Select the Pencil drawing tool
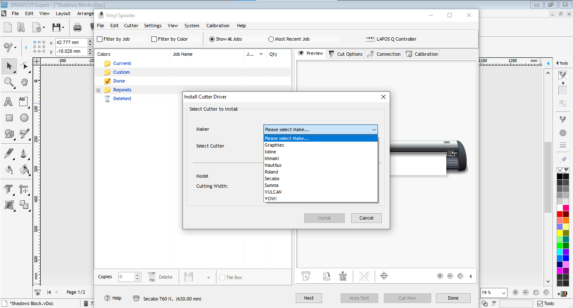Screen dimensions: 573x308 (8, 153)
